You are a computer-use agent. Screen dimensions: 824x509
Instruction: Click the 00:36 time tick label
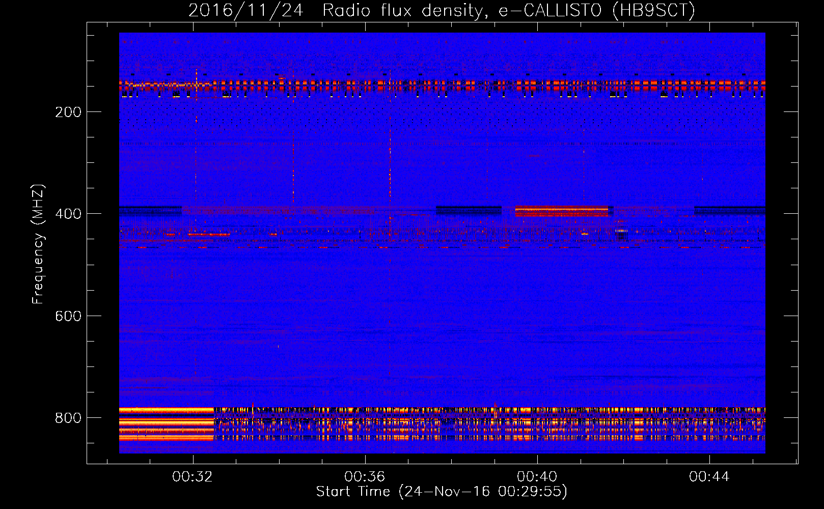(x=365, y=477)
